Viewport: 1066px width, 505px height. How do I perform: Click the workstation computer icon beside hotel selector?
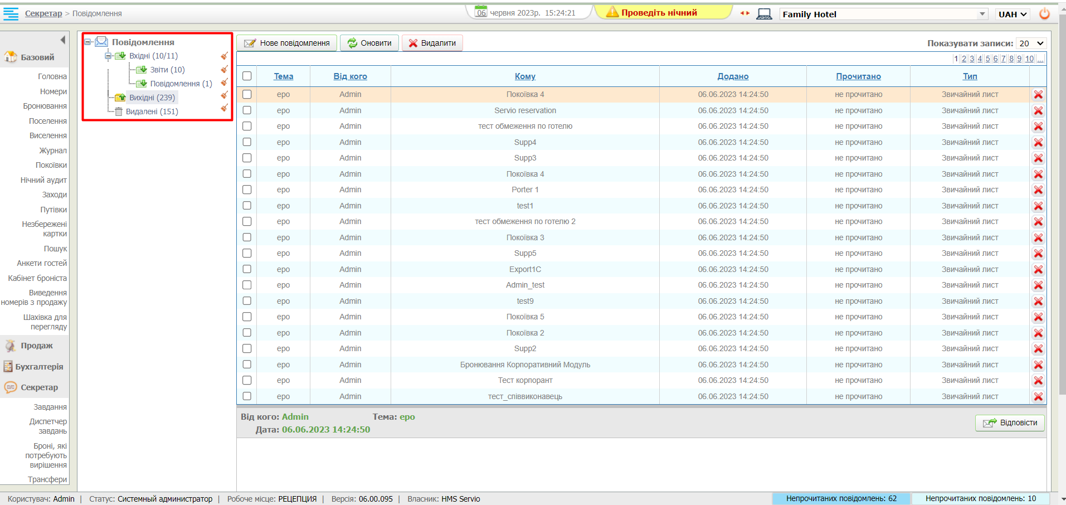click(x=764, y=14)
